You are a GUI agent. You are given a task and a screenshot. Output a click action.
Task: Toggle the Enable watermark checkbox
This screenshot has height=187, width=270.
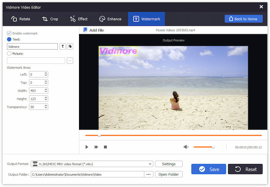pos(9,33)
